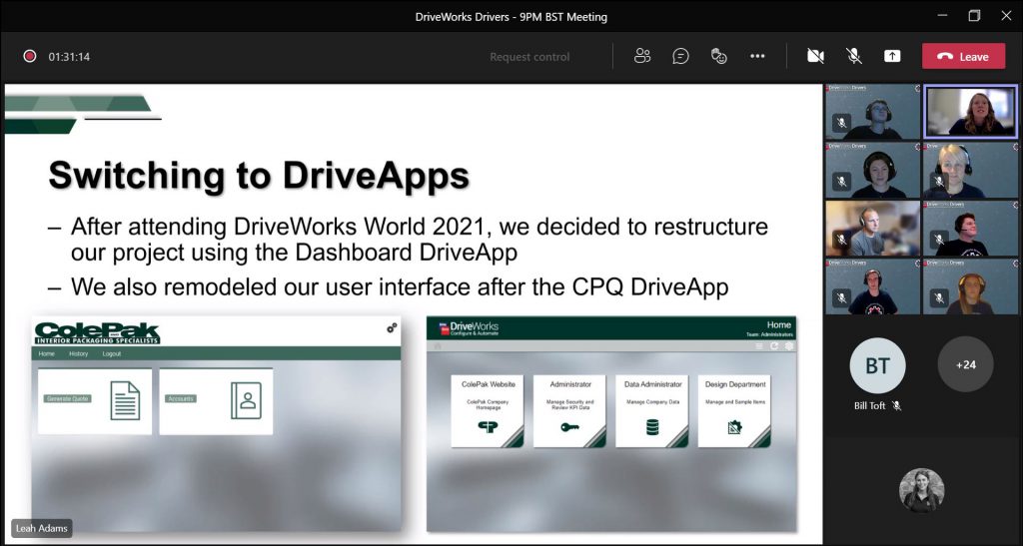
Task: Click the Home title in DriveWorks dashboard header
Action: click(x=779, y=324)
